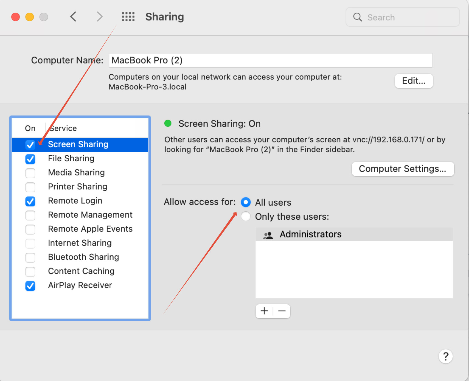This screenshot has height=381, width=469.
Task: Disable the AirPlay Receiver checkbox
Action: (30, 286)
